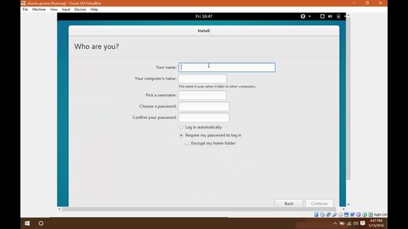Open the Machine menu
The height and width of the screenshot is (229, 408).
tap(39, 10)
